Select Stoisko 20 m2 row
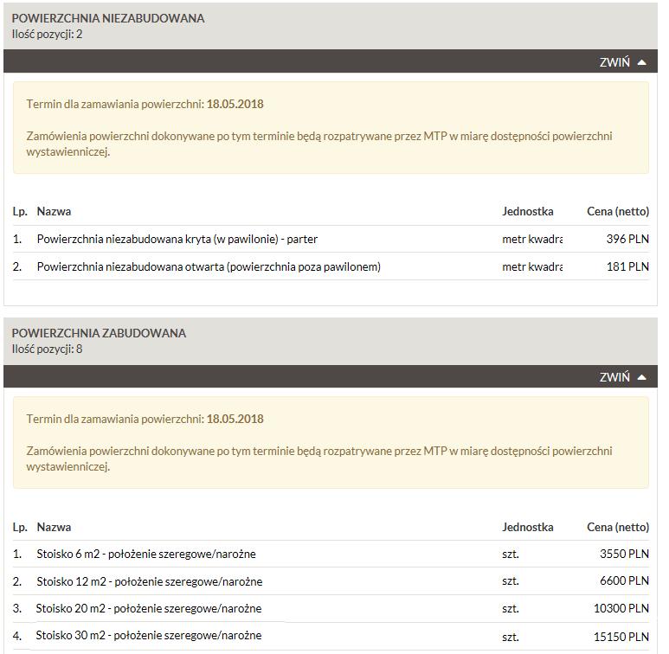 pos(331,608)
